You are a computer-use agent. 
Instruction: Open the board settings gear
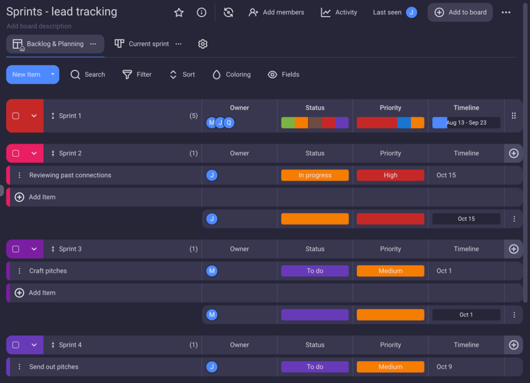[202, 44]
